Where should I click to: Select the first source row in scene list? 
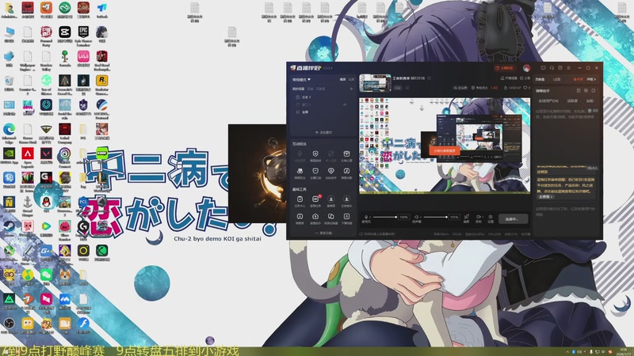[x=323, y=97]
